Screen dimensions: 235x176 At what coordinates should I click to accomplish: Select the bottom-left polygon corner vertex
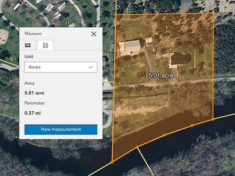click(112, 162)
